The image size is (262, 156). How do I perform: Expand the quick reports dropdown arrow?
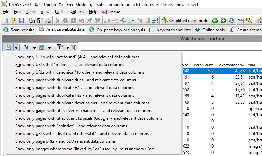(16, 47)
